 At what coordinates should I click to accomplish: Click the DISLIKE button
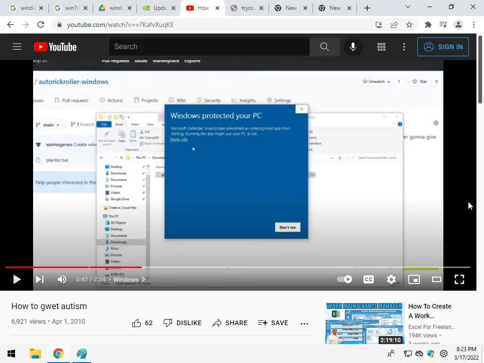182,323
